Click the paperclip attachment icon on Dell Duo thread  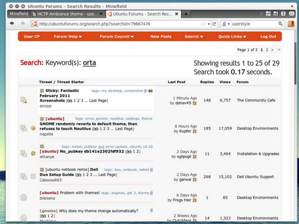151,170
